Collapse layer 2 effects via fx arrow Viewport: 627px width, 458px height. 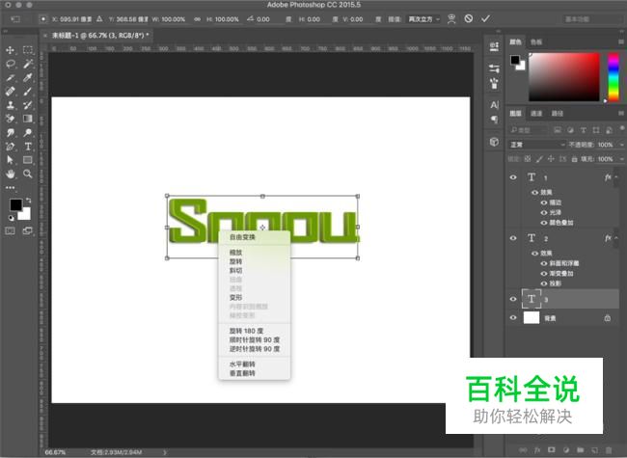tap(616, 238)
